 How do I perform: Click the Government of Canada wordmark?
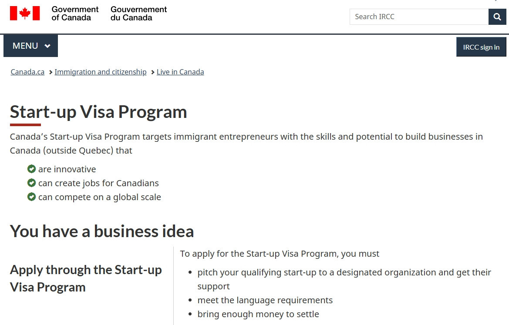click(74, 13)
